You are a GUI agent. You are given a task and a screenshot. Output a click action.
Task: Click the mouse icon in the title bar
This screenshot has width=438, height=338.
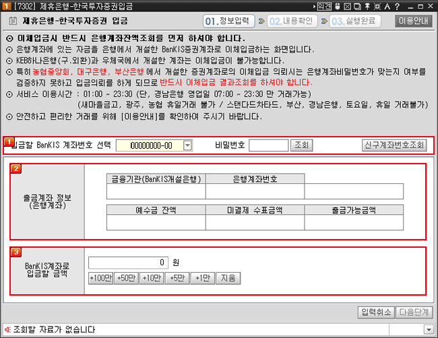pos(337,6)
